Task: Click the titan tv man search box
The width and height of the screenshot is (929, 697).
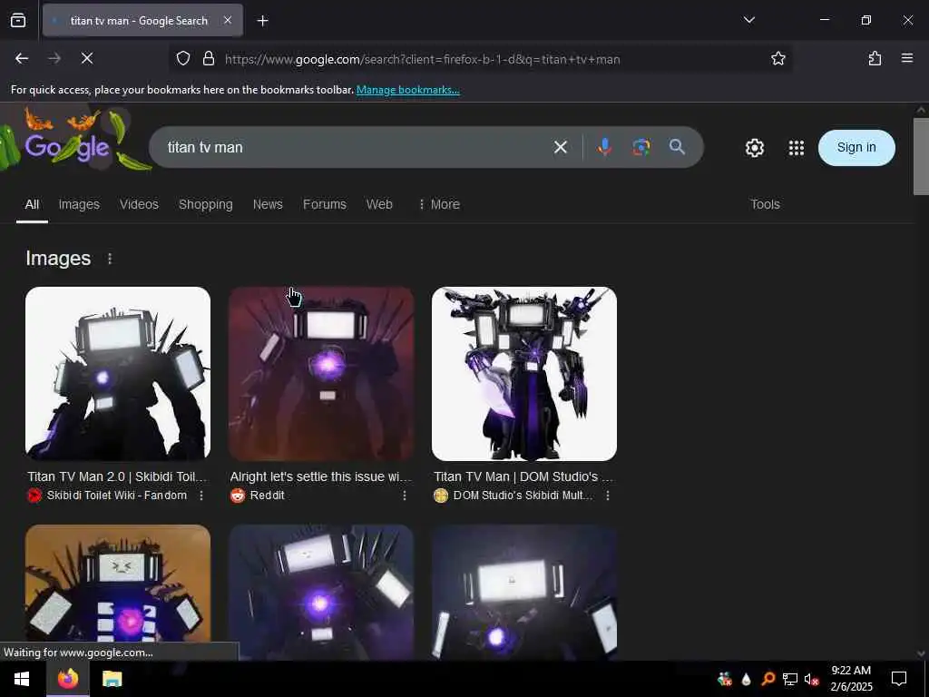Action: tap(349, 147)
